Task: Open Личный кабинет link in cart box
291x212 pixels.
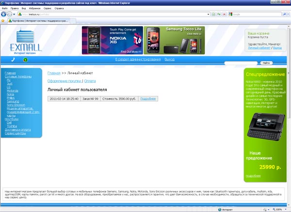Action: click(259, 48)
